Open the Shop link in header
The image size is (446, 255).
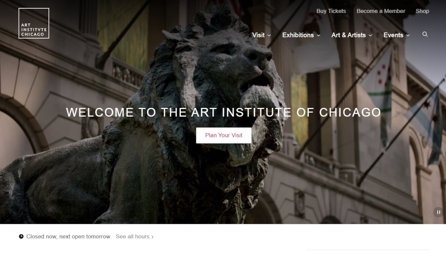422,11
